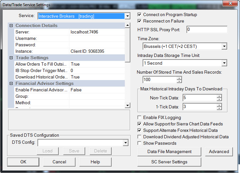This screenshot has width=240, height=173.
Task: Select the Instance Client ID row
Action: point(69,51)
